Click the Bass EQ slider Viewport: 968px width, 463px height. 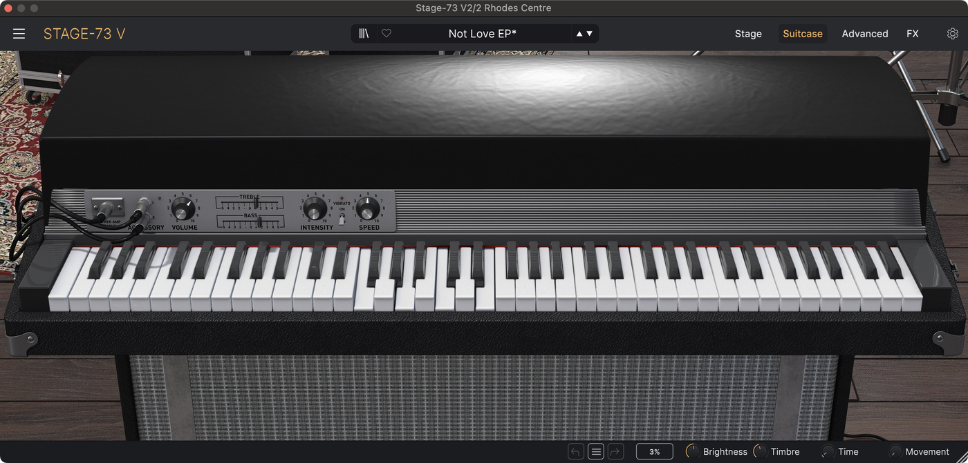tap(250, 221)
